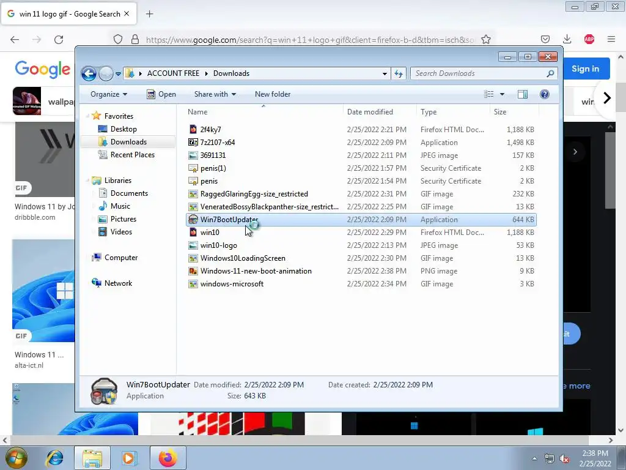Click the Explorer Help question mark icon

(545, 94)
